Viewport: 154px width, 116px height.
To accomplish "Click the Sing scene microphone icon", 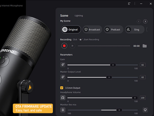I will [x=128, y=29].
